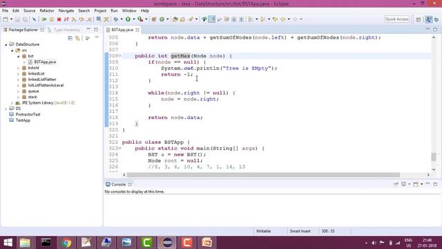Click Collapse All in Package Explorer
442x249 pixels.
coord(70,38)
